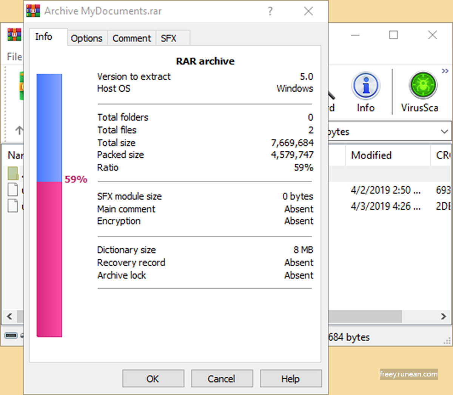Click the drive icon in status bar
The height and width of the screenshot is (395, 453).
[x=11, y=335]
